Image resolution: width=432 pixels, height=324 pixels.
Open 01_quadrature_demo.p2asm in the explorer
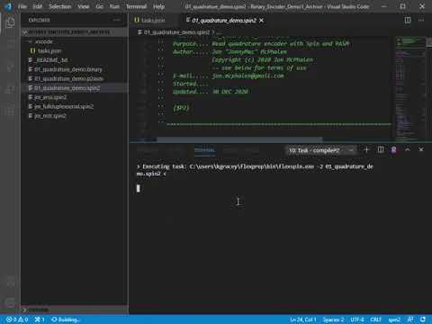[75, 78]
